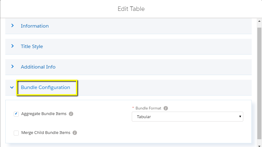Click the Title Style section heading
Screen dimensions: 262x147
(x=32, y=47)
